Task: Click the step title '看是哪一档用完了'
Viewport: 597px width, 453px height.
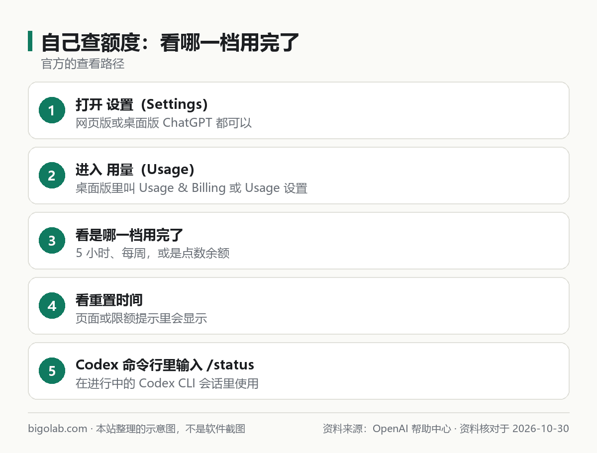Action: tap(129, 235)
